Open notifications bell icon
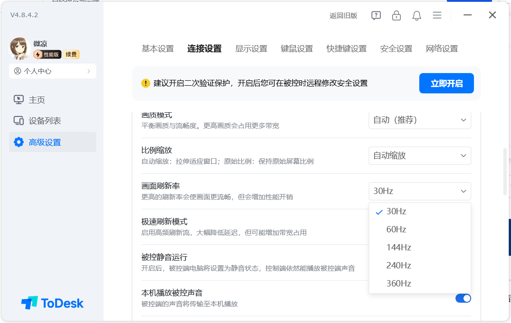Image resolution: width=511 pixels, height=323 pixels. point(417,15)
